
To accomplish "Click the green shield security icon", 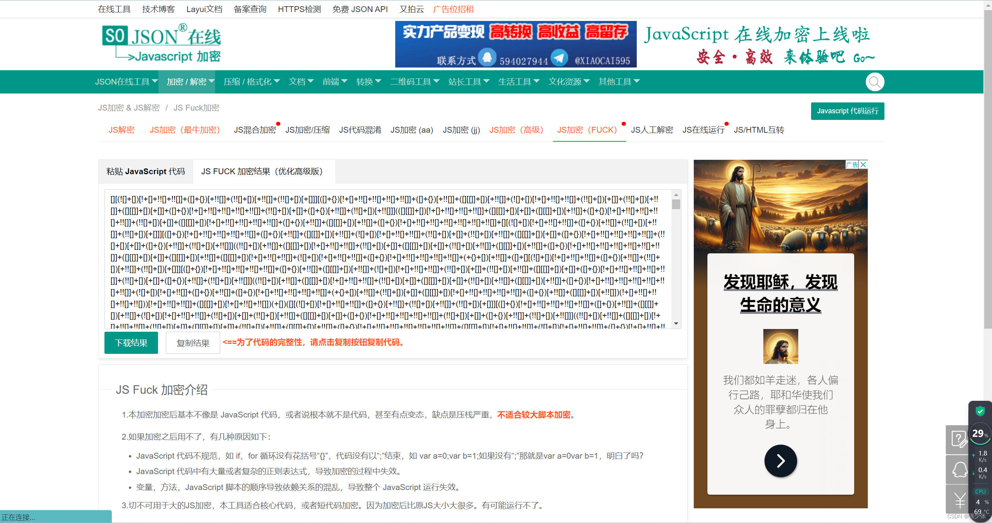I will (980, 411).
